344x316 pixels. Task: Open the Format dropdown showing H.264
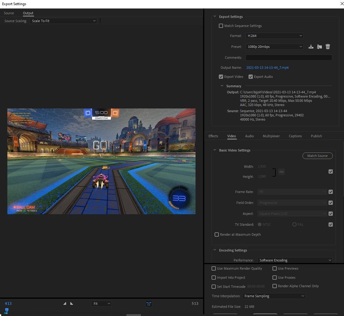[274, 36]
